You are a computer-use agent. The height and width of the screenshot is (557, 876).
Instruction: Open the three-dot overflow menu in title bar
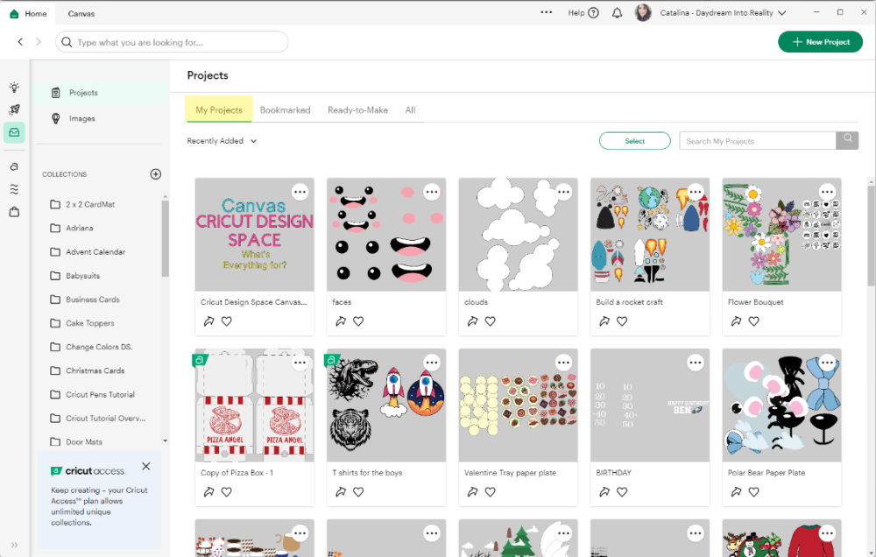pyautogui.click(x=546, y=12)
